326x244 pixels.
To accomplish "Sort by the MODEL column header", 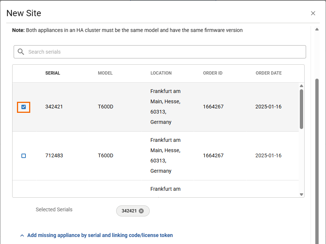I will point(105,73).
